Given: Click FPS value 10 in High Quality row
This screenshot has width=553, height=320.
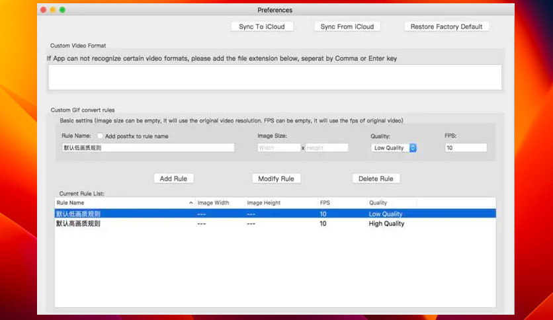Looking at the screenshot, I should click(323, 223).
